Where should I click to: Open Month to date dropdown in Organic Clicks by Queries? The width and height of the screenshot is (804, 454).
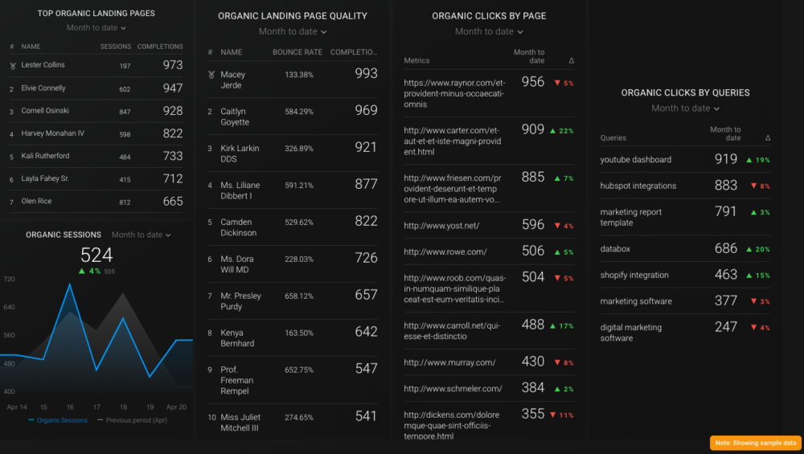[x=685, y=108]
